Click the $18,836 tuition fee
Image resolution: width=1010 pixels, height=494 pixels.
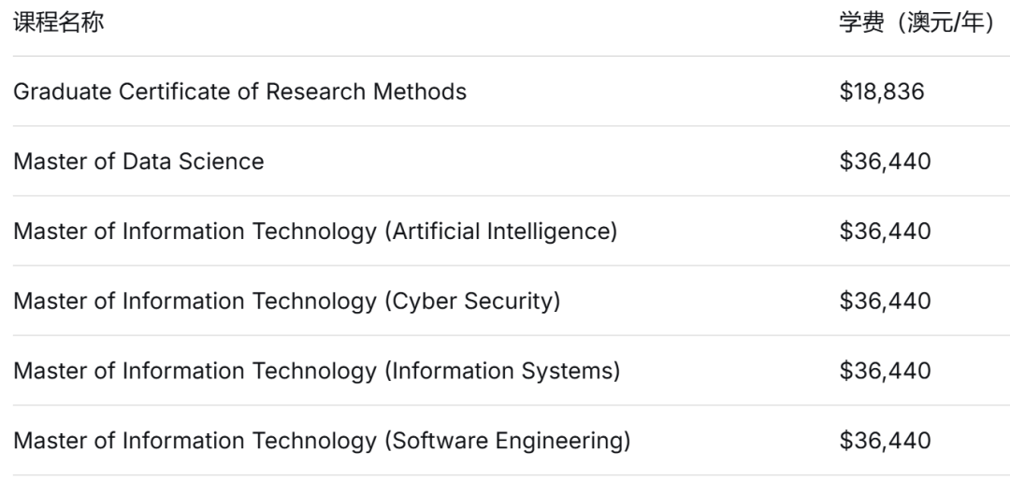(x=882, y=92)
